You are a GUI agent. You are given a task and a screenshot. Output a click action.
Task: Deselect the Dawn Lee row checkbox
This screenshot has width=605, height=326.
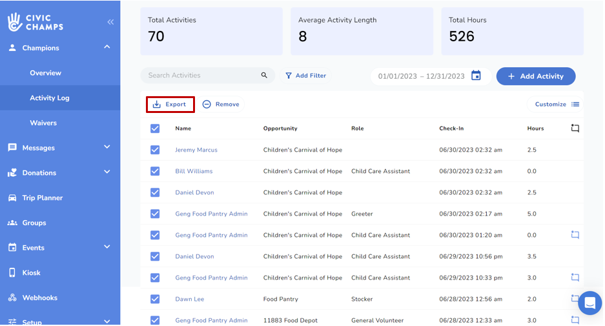click(155, 299)
